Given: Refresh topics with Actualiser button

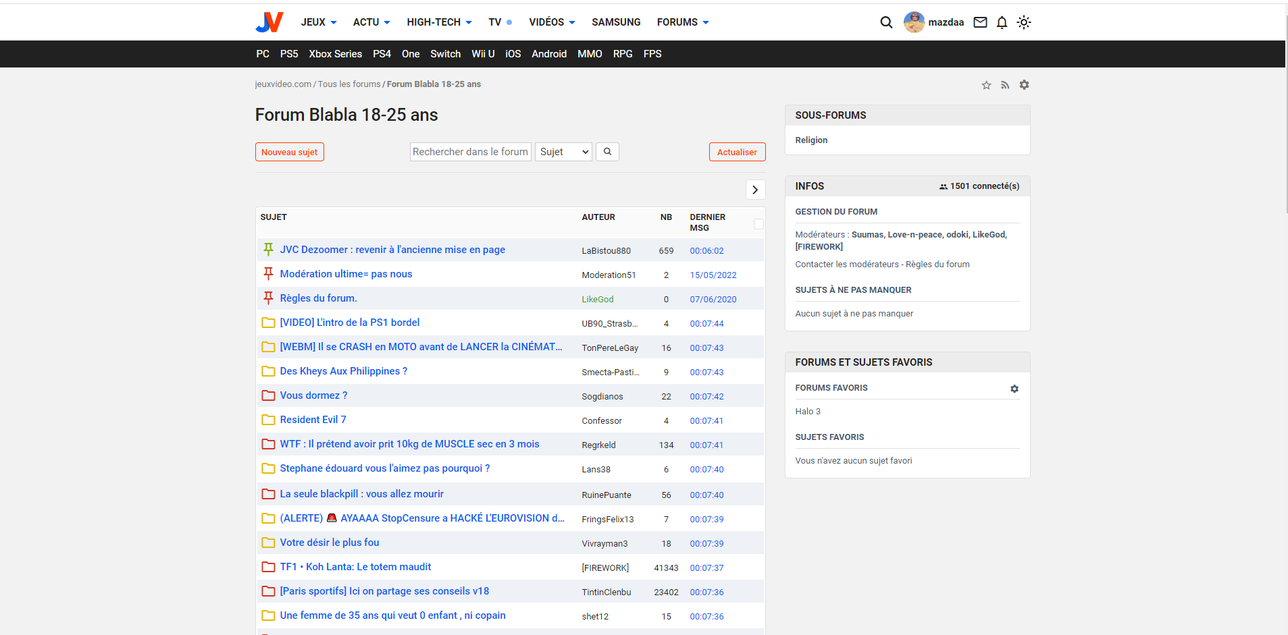Looking at the screenshot, I should [737, 152].
